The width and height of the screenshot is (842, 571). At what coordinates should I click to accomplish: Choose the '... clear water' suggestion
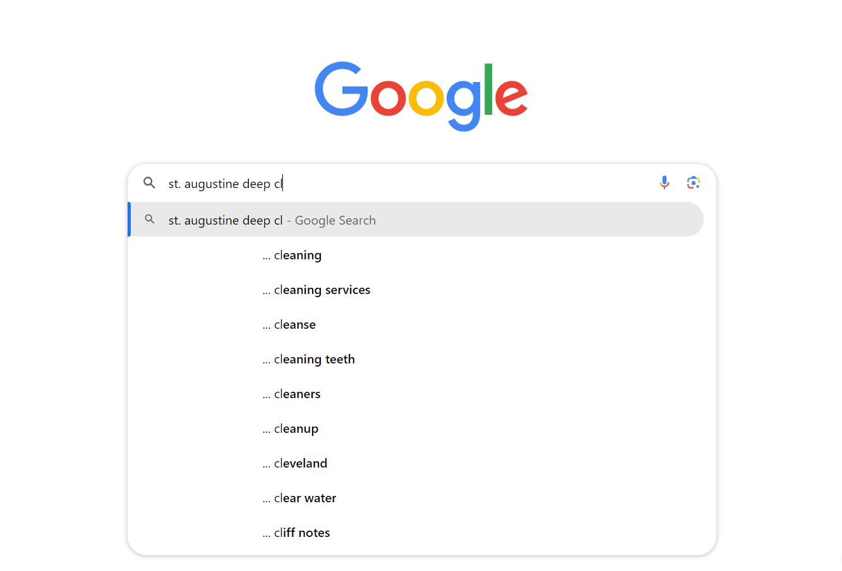coord(304,498)
